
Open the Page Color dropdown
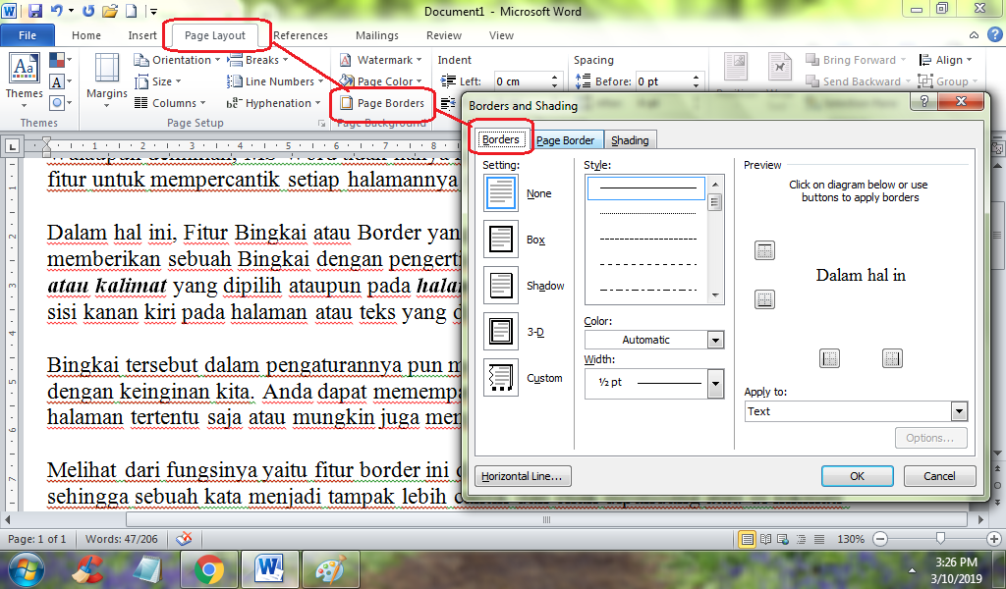[380, 81]
